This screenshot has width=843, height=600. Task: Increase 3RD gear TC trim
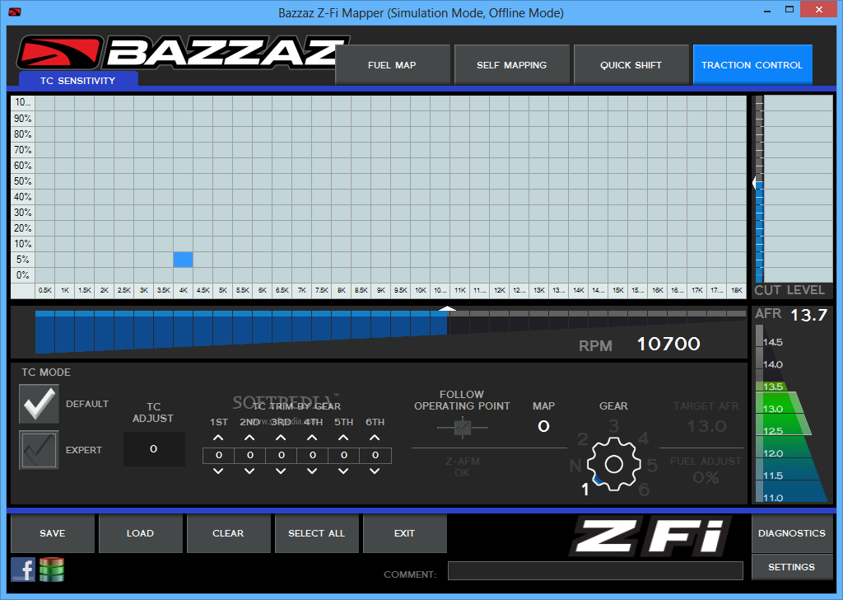point(281,438)
